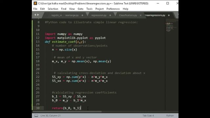Click the minimap code preview
This screenshot has width=210, height=118.
click(172, 26)
